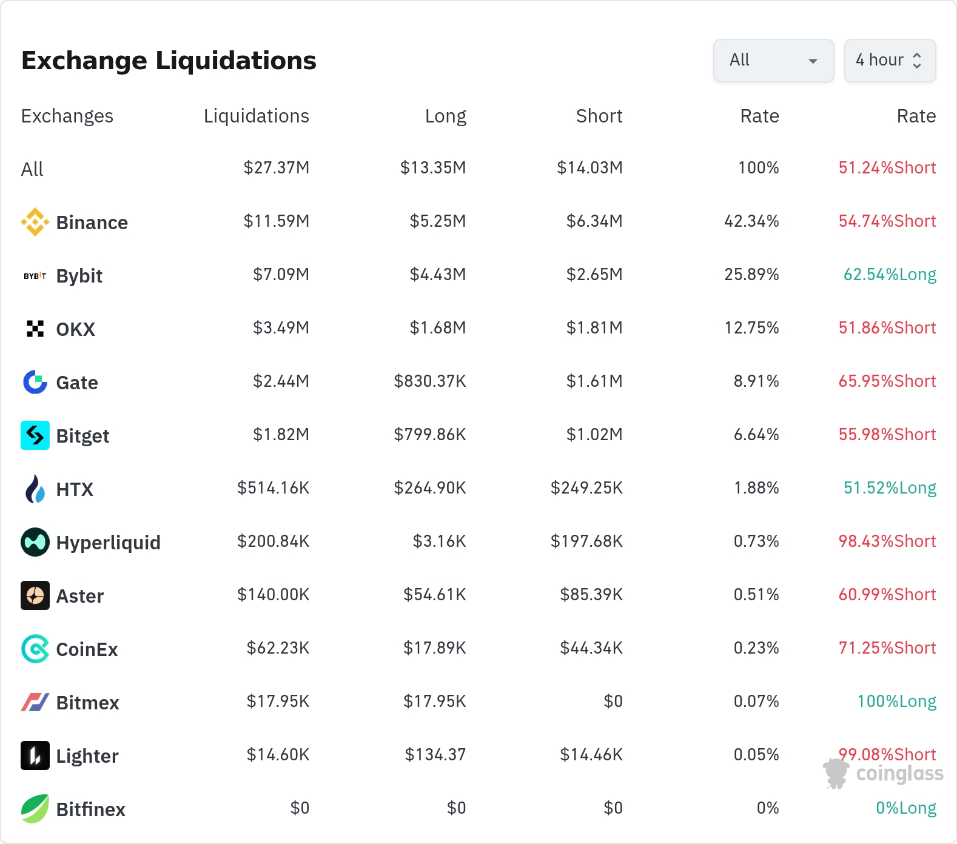Screen dimensions: 957x844
Task: Open the Bitmex exchange link
Action: pos(87,703)
